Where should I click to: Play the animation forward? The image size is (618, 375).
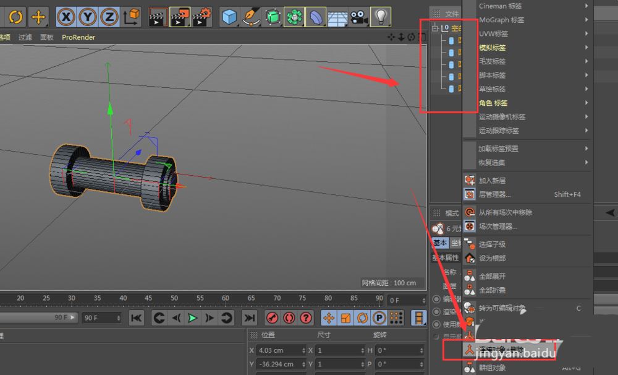click(x=192, y=318)
